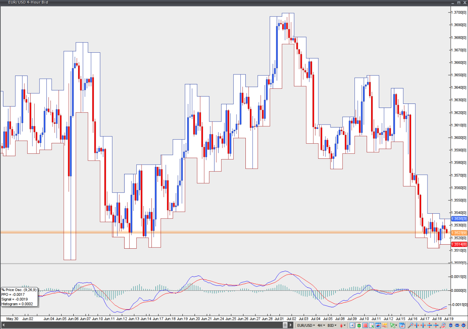Viewport: 468px width, 329px height.
Task: Toggle chart auto-shift arrow icon
Action: [352, 325]
